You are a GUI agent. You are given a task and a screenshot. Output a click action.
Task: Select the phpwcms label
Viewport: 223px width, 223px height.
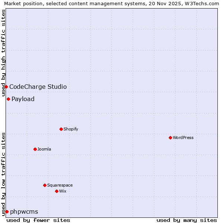24,211
